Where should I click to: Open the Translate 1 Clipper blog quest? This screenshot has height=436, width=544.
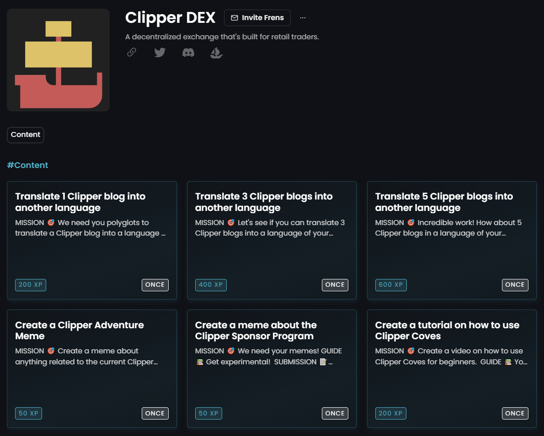pos(91,241)
